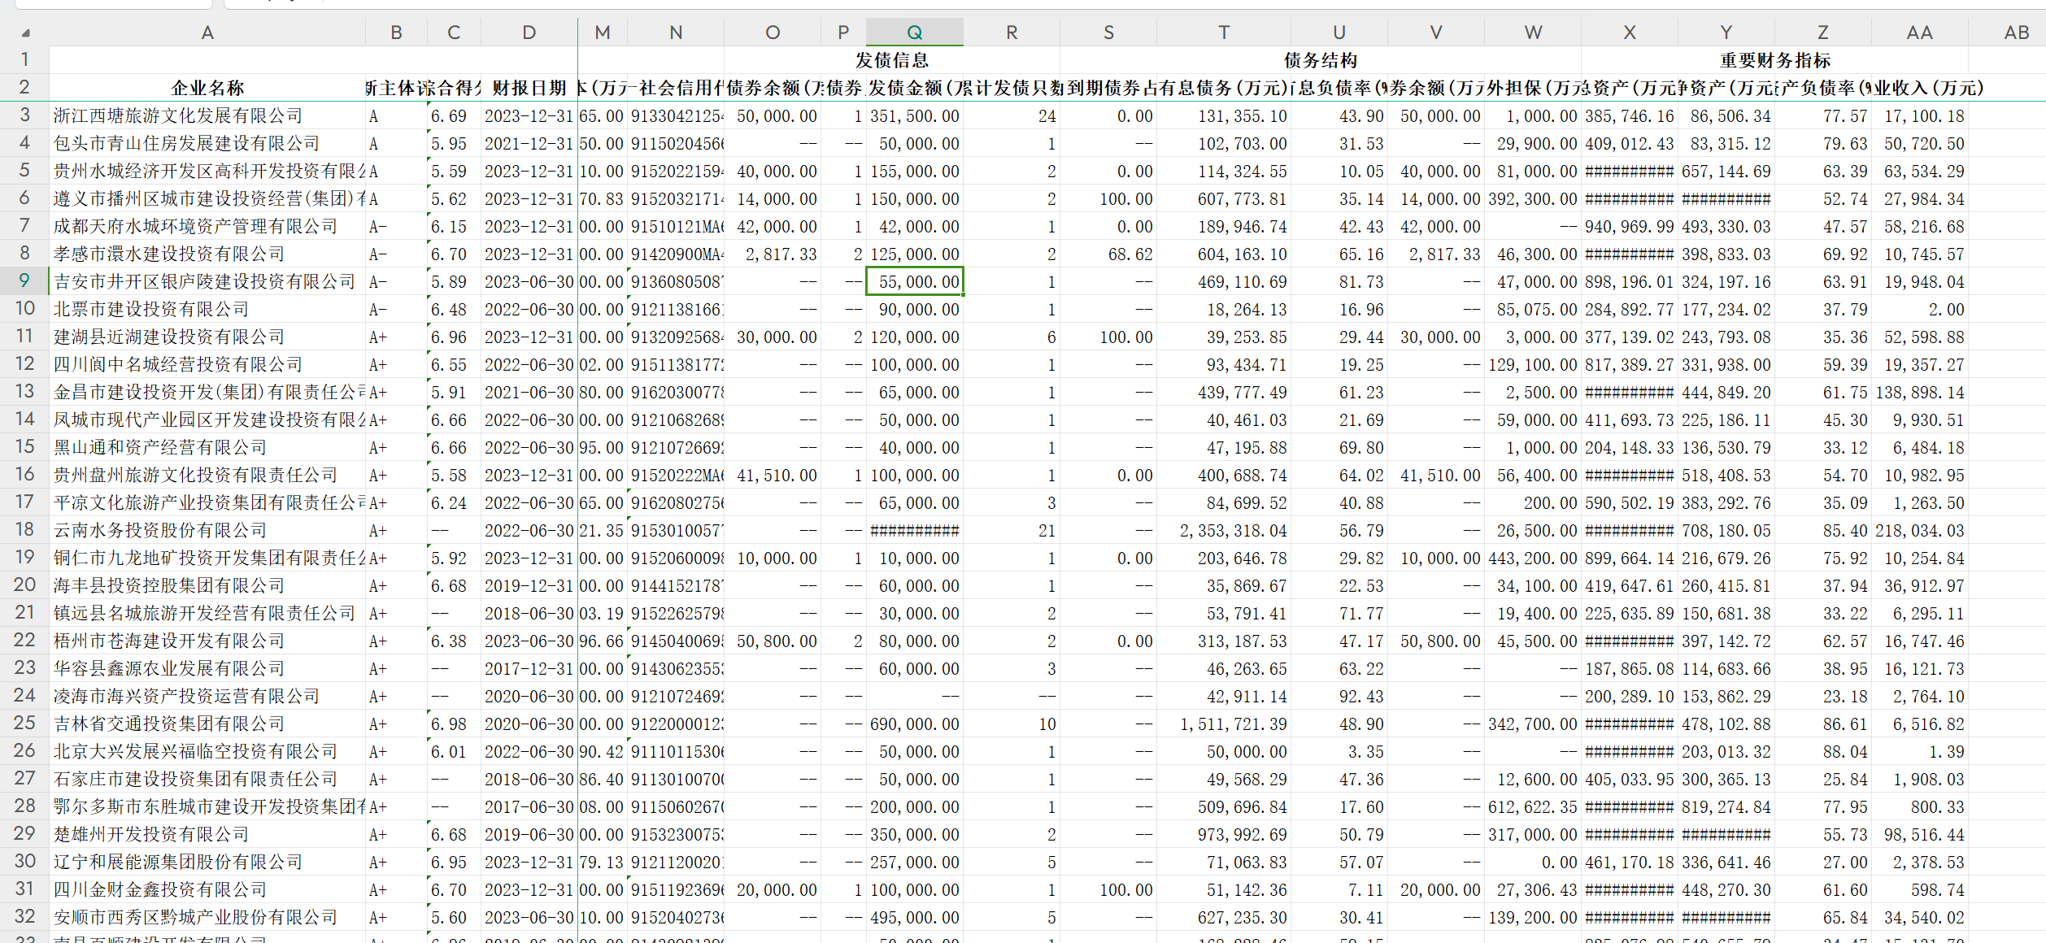Select row 32 header

pos(24,917)
